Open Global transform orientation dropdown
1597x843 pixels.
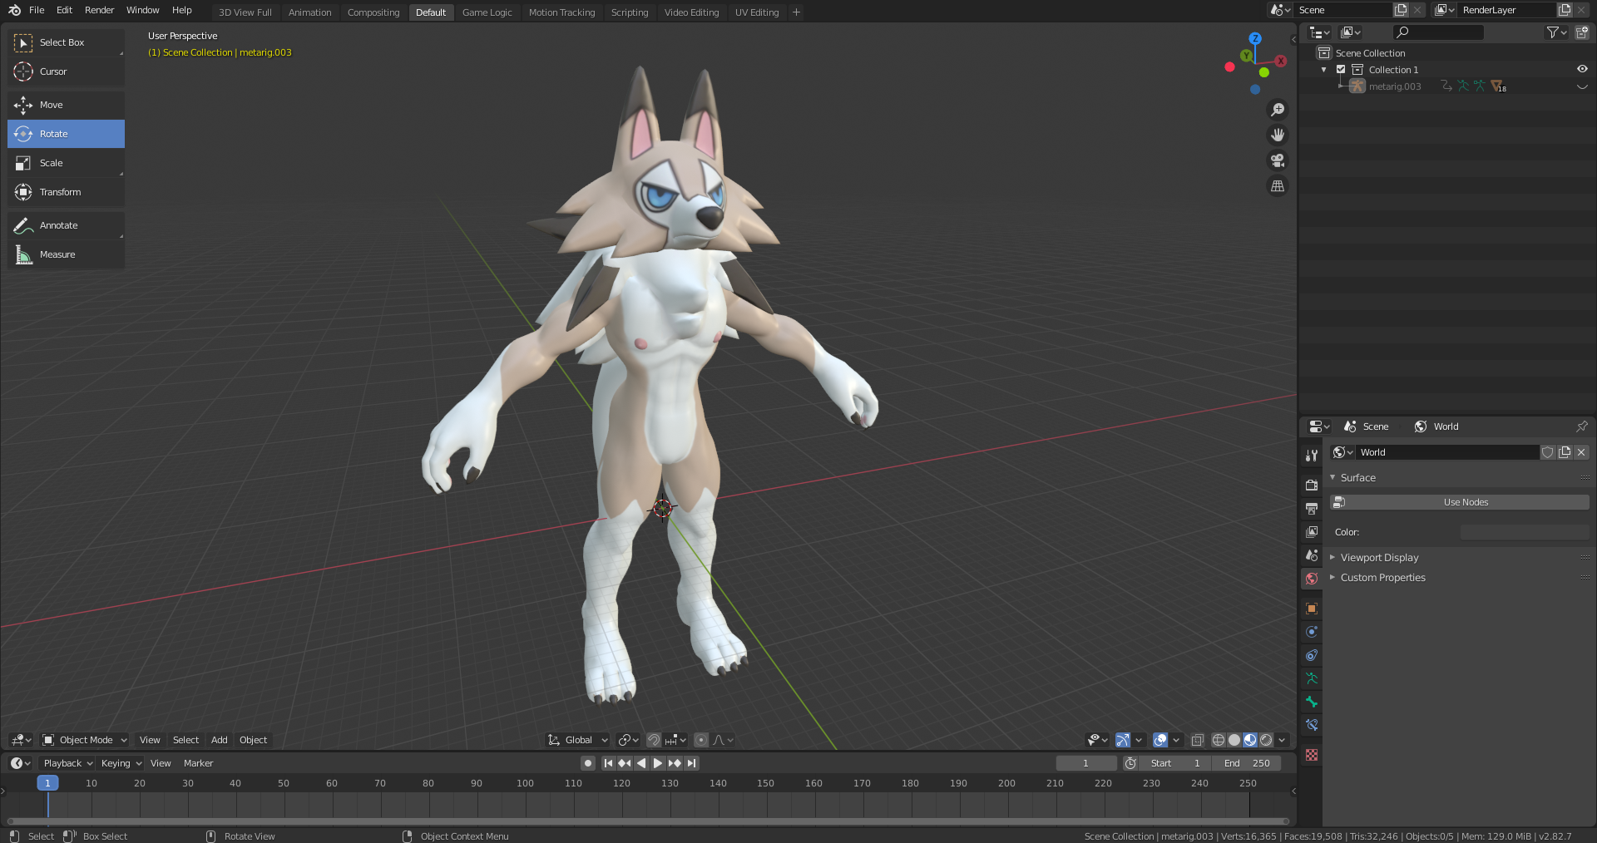coord(578,740)
